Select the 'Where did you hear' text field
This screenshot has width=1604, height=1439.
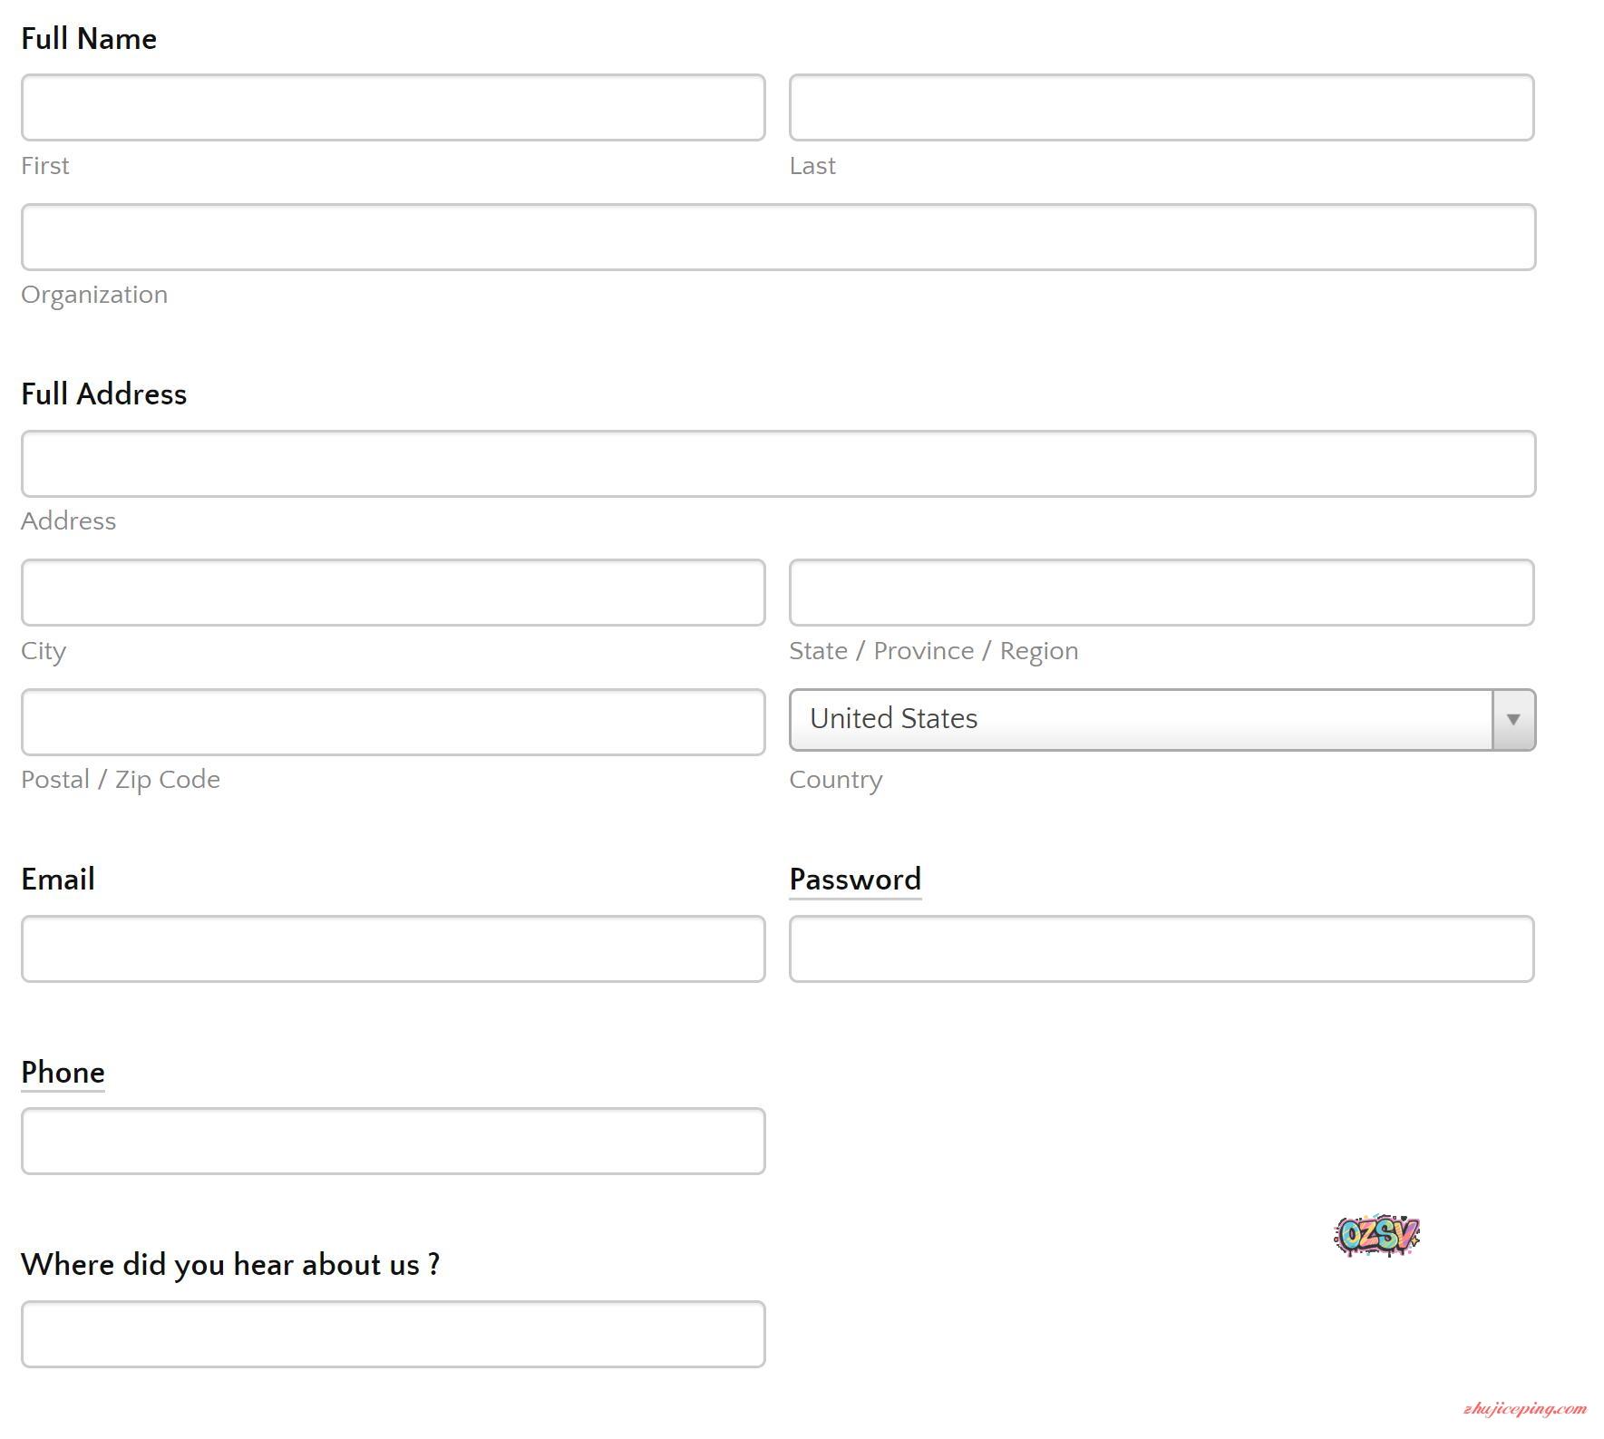[393, 1335]
